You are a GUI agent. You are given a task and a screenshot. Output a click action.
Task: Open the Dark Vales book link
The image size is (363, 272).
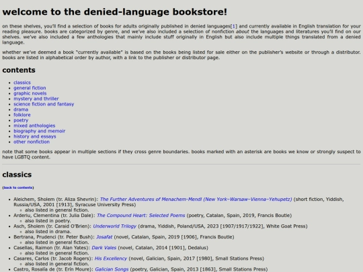pos(104,248)
